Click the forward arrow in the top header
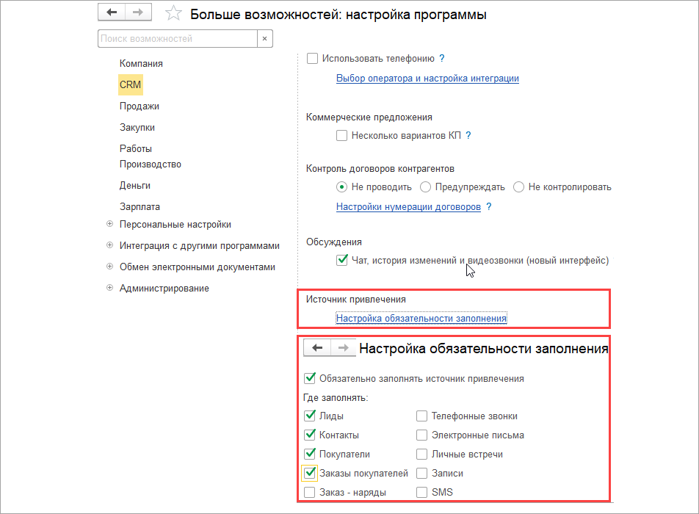699x514 pixels. pos(137,13)
